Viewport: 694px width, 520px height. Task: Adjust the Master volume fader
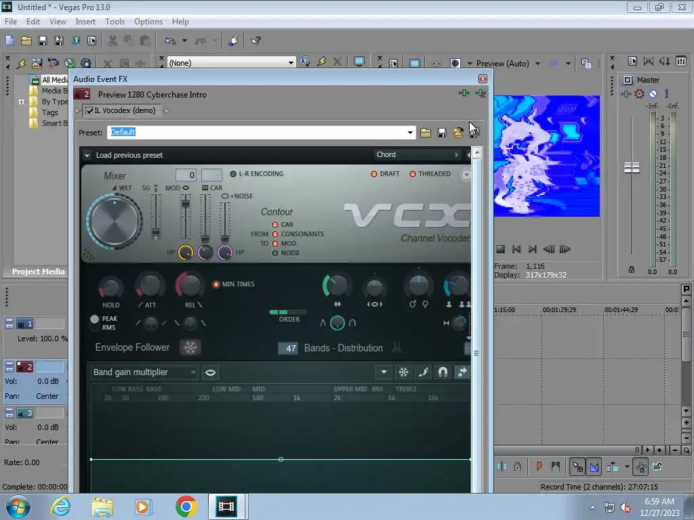632,168
